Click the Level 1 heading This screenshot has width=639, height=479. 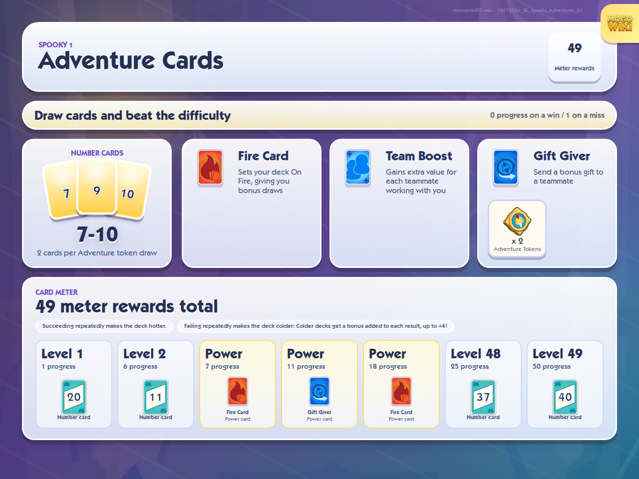pos(62,354)
